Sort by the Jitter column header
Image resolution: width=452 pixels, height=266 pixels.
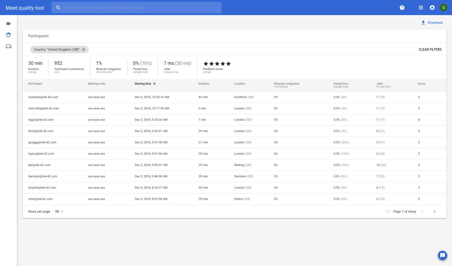[x=380, y=83]
